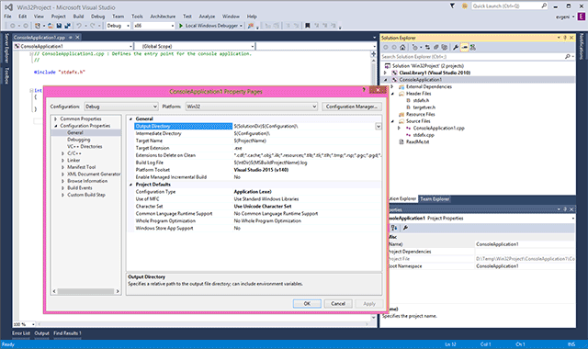Click the Show All Files icon in Solution Explorer
The width and height of the screenshot is (588, 349).
pyautogui.click(x=445, y=47)
